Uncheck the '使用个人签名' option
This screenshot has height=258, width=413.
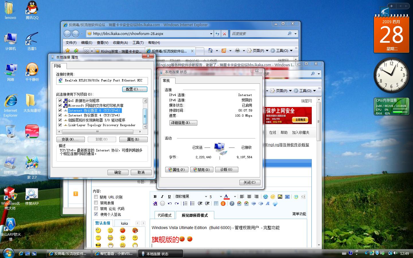pos(96,214)
